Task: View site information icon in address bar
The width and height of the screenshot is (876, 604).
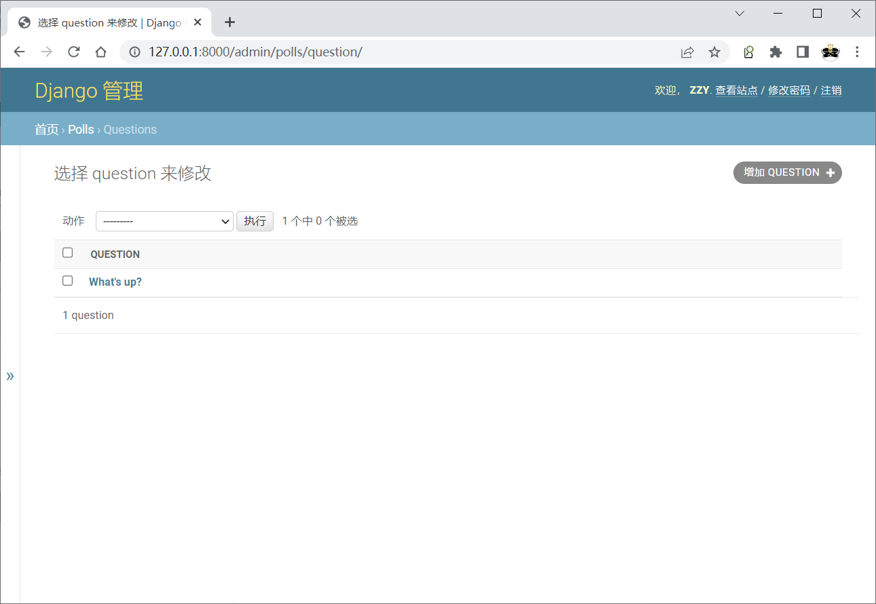Action: tap(134, 52)
